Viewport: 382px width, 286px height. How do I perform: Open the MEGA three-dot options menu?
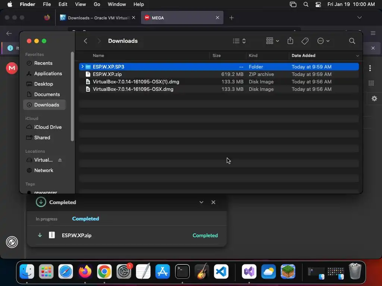click(x=370, y=68)
